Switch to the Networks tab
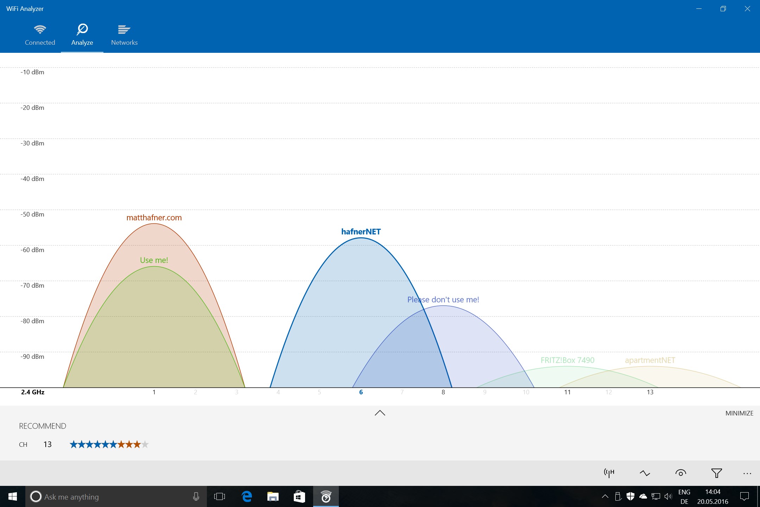 pos(124,35)
